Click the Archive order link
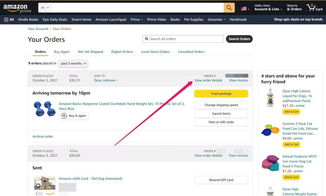The height and width of the screenshot is (196, 326). tap(43, 136)
